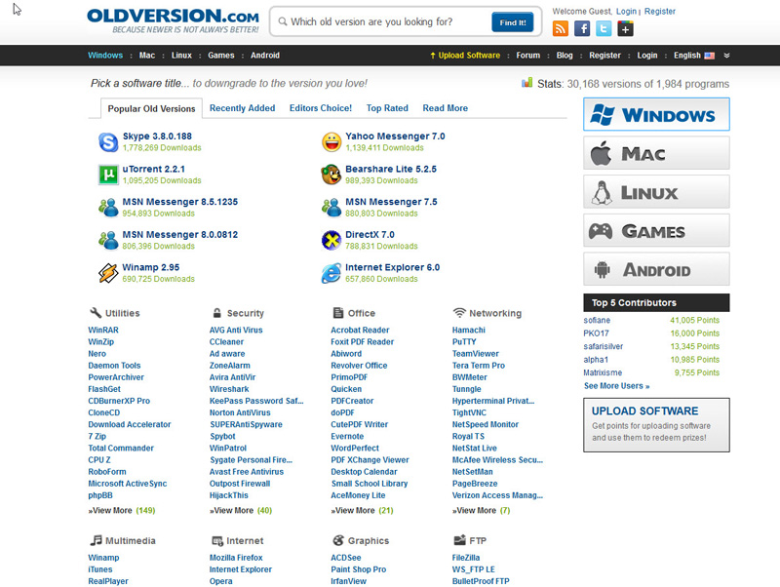This screenshot has height=587, width=780.
Task: Expand View More (40) under Security
Action: click(x=241, y=510)
